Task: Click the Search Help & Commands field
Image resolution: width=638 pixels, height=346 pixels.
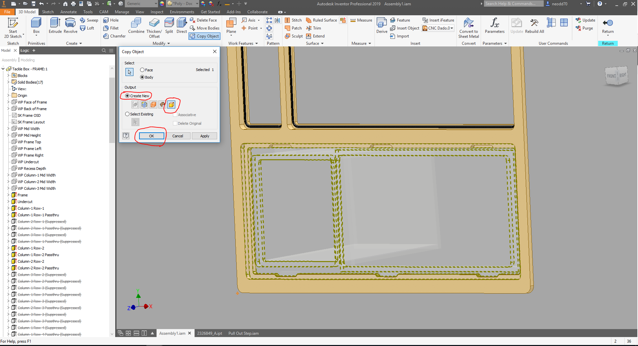Action: pyautogui.click(x=514, y=4)
